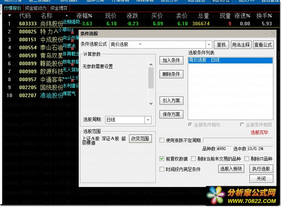282x207 pixels.
Task: Open the 资金驱动力 tab
Action: (x=36, y=8)
